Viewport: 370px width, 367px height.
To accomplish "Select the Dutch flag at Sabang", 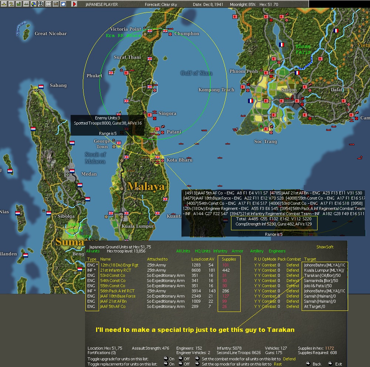I will 41,86.
